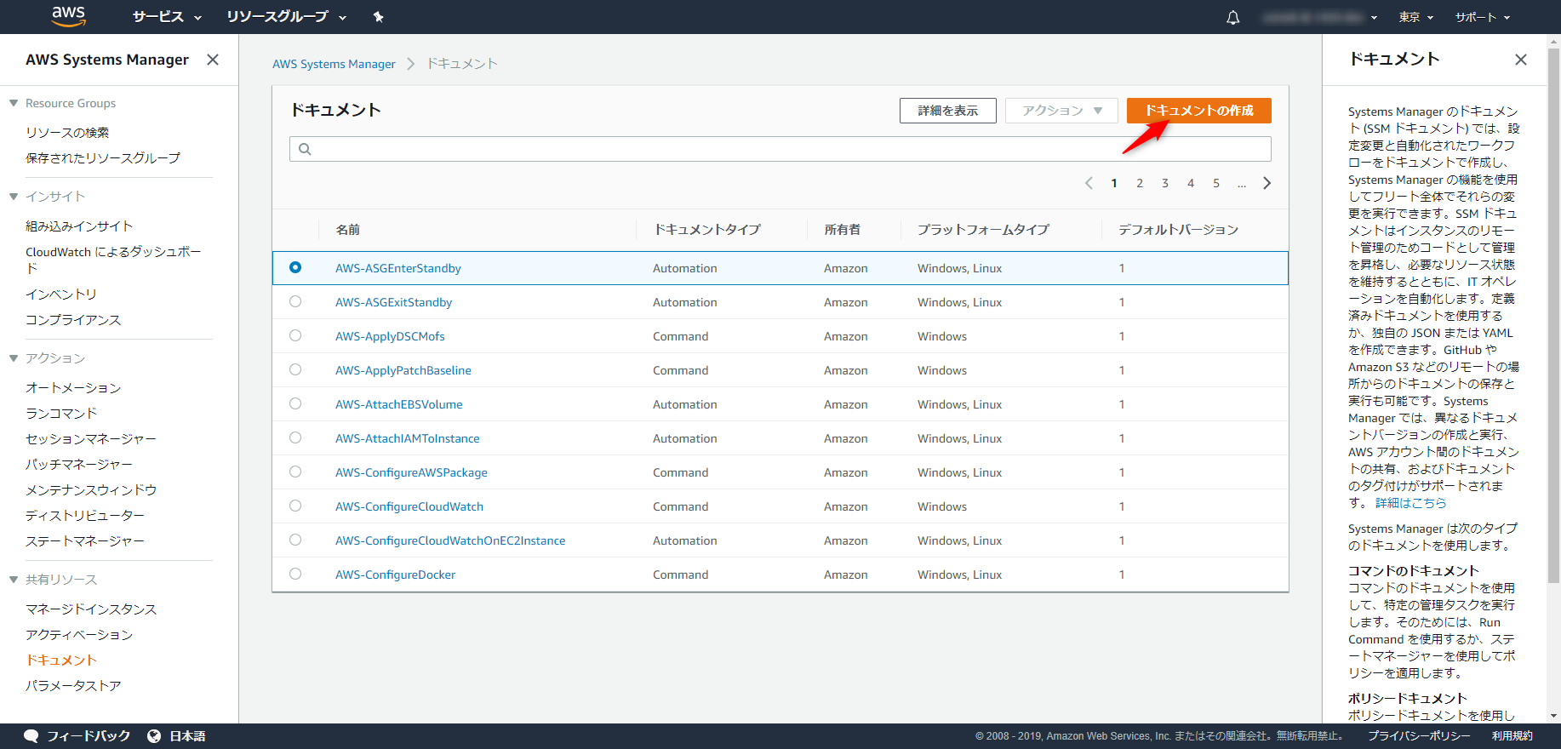Expand the サービス menu
Image resolution: width=1561 pixels, height=749 pixels.
pyautogui.click(x=167, y=17)
